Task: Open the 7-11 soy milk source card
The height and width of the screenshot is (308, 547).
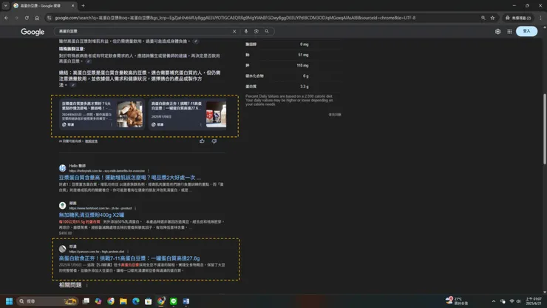Action: tap(188, 114)
